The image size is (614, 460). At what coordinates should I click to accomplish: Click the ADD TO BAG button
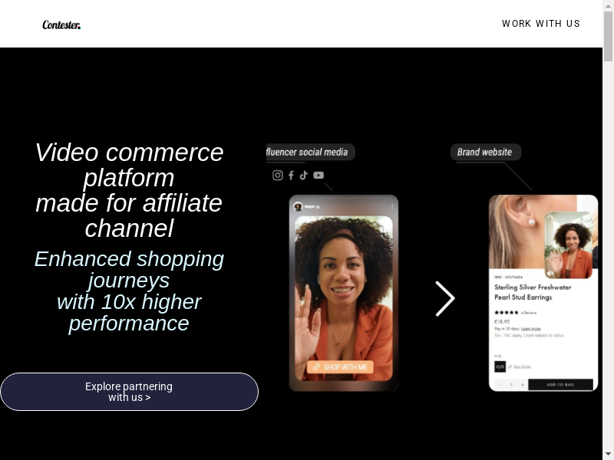pos(560,385)
